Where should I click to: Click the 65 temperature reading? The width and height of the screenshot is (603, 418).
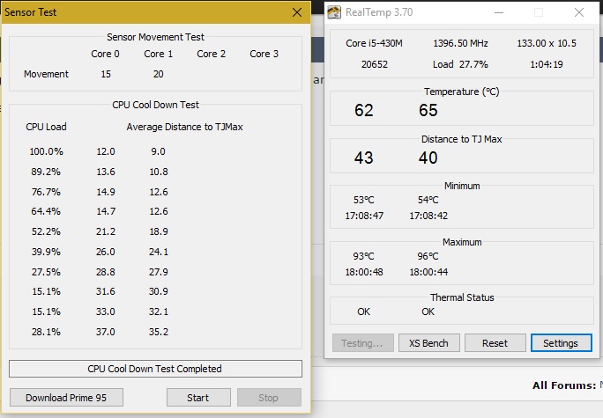tap(428, 111)
